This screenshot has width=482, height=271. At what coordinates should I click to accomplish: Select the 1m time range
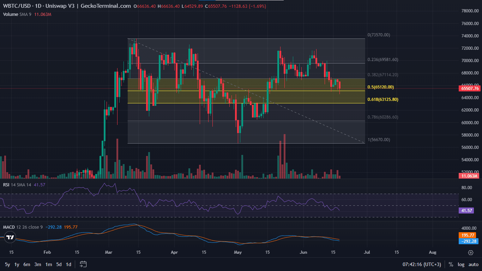click(x=49, y=264)
